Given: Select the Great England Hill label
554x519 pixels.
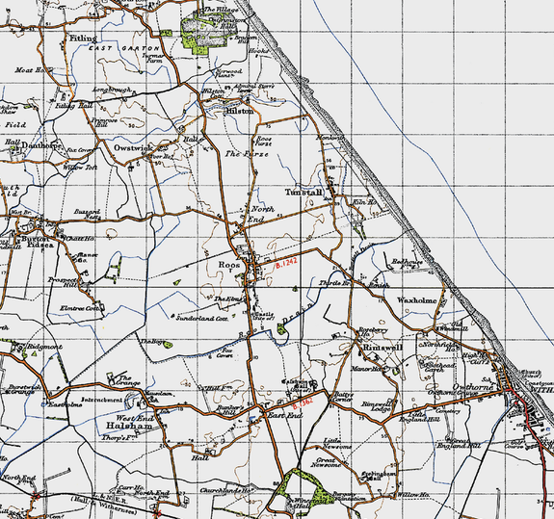Looking at the screenshot, I should 459,443.
